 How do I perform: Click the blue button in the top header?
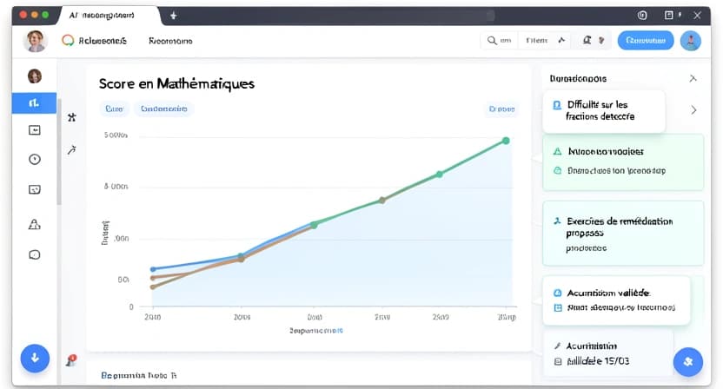[x=645, y=40]
